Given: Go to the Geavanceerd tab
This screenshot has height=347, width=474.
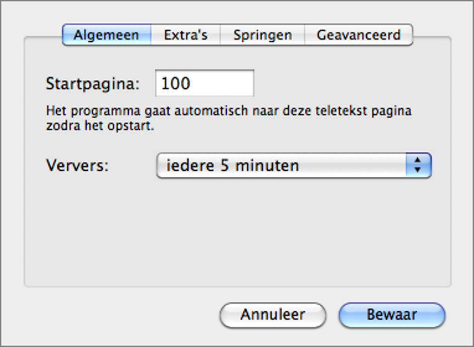Looking at the screenshot, I should [x=358, y=34].
